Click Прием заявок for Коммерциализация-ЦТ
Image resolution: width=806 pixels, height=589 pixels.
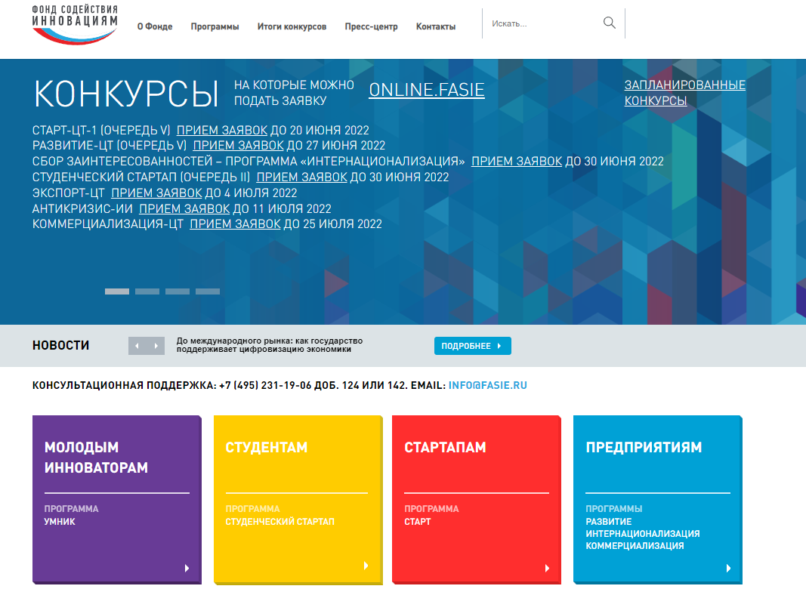236,224
